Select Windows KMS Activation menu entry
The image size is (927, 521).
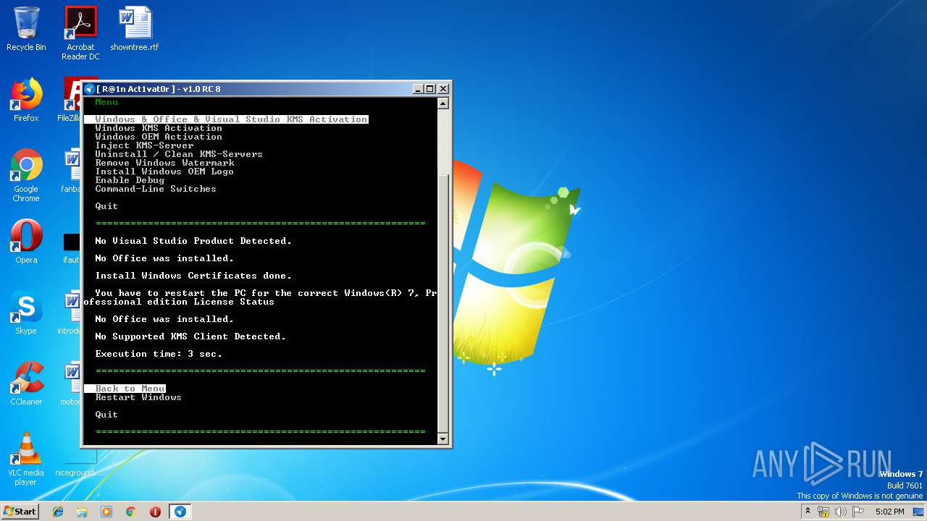coord(159,128)
